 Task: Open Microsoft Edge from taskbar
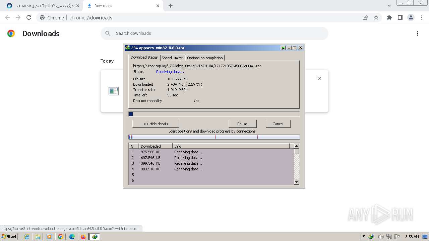(x=72, y=237)
